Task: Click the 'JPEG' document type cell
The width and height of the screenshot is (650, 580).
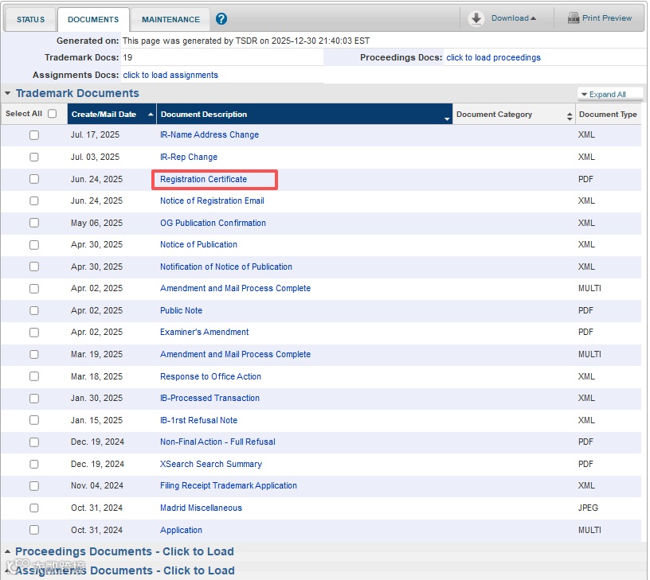Action: 588,508
